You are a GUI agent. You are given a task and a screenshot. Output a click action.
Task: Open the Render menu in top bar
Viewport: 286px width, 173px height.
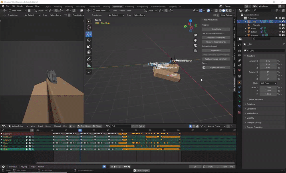coord(20,6)
